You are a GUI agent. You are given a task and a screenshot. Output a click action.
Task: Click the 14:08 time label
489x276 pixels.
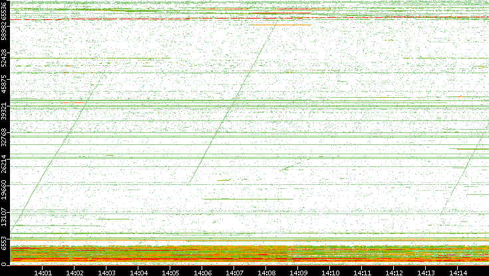[x=266, y=271]
